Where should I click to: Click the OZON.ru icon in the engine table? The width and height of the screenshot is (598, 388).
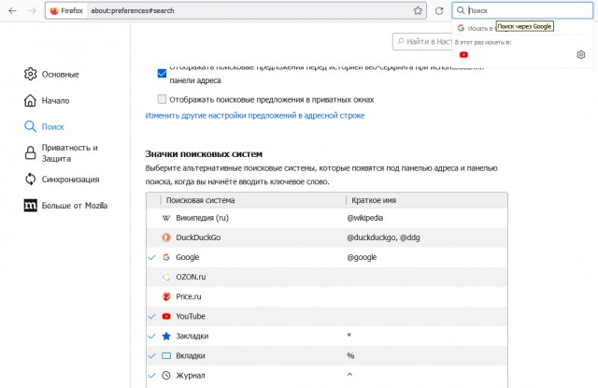coord(166,277)
